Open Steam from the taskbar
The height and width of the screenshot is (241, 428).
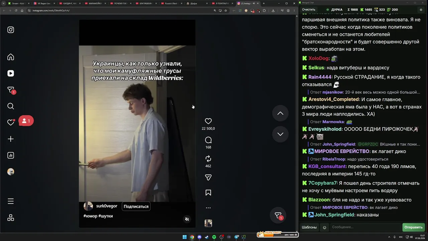207,237
